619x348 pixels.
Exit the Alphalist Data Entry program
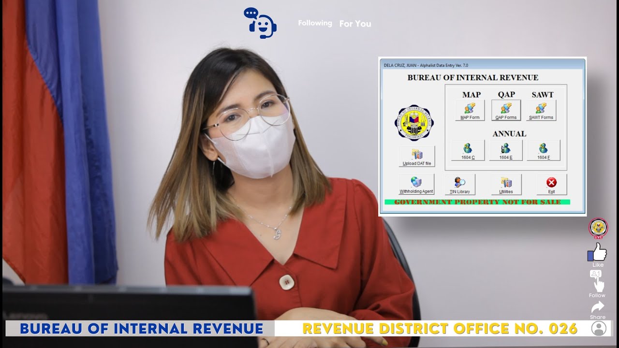(551, 185)
